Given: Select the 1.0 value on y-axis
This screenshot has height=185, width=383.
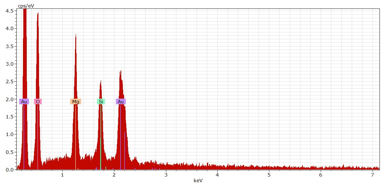Looking at the screenshot, I should (9, 134).
